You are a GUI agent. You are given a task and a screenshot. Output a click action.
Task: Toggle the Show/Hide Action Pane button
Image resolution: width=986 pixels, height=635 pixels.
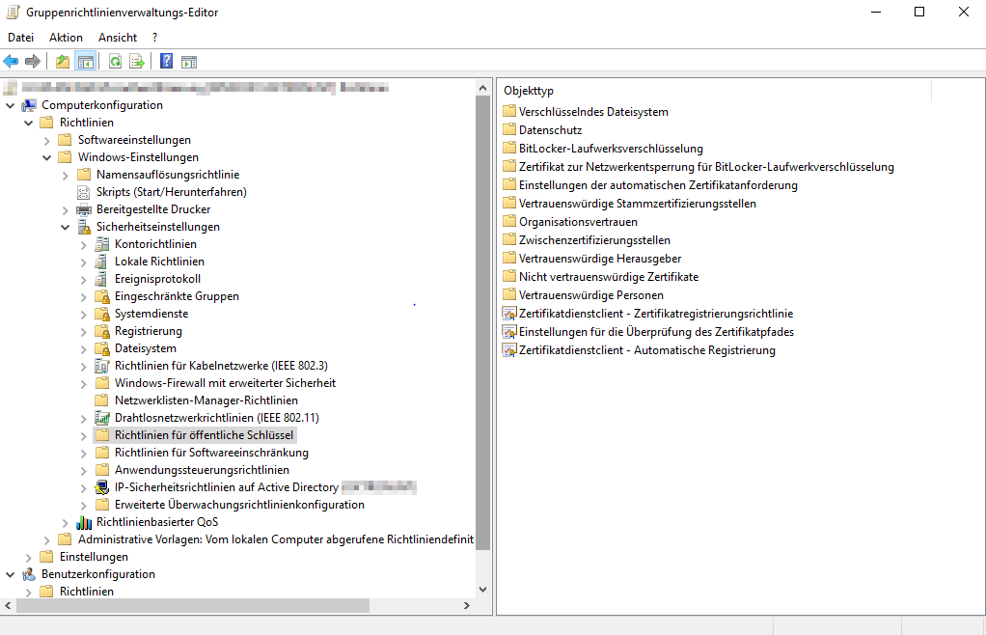click(x=189, y=62)
